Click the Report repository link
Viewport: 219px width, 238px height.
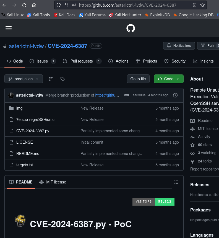coord(205,169)
